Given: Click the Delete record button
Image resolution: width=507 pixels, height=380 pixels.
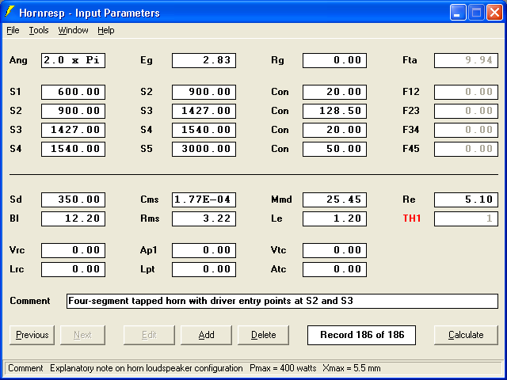Looking at the screenshot, I should tap(264, 335).
